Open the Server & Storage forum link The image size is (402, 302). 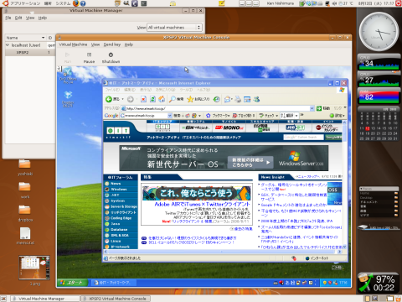(124, 206)
